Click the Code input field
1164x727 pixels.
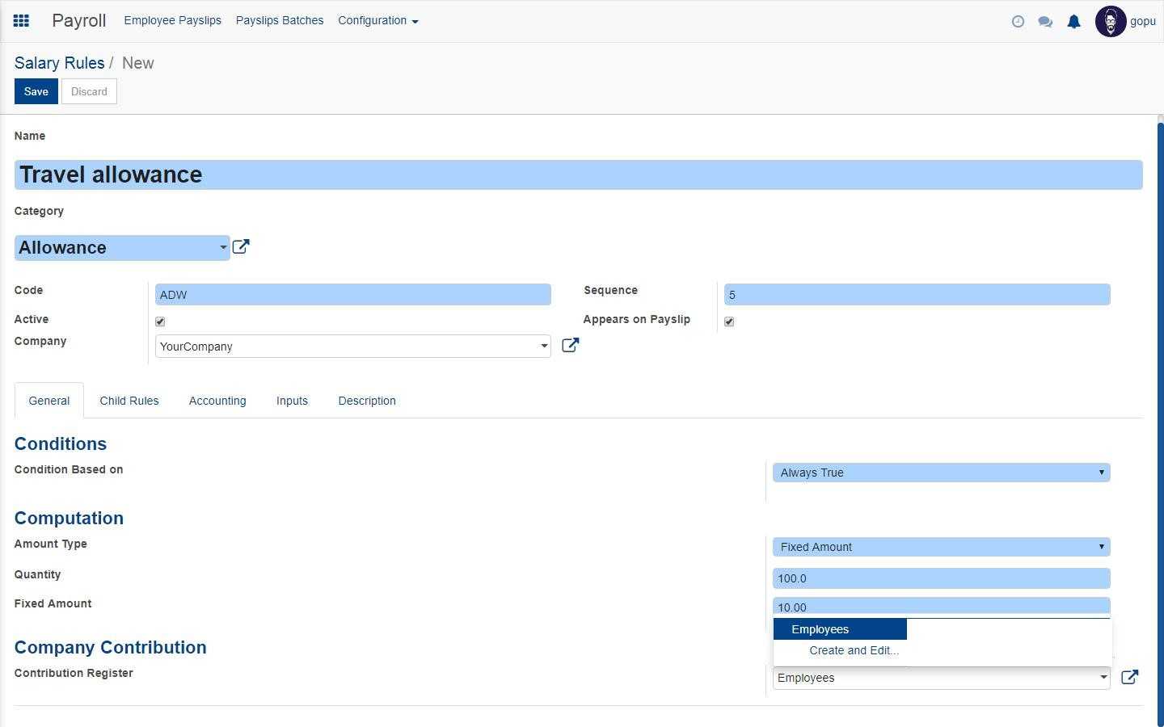[352, 295]
